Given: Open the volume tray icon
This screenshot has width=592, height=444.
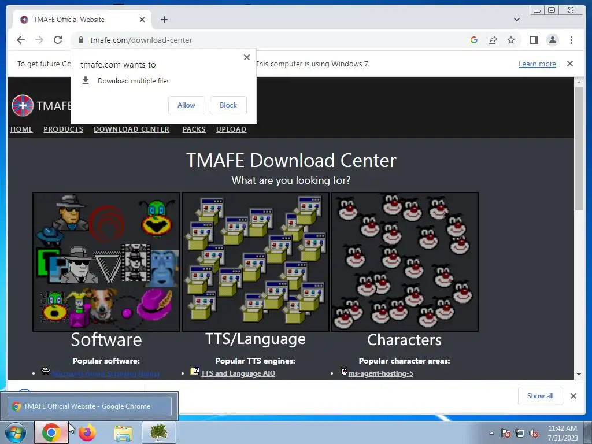Looking at the screenshot, I should point(534,433).
